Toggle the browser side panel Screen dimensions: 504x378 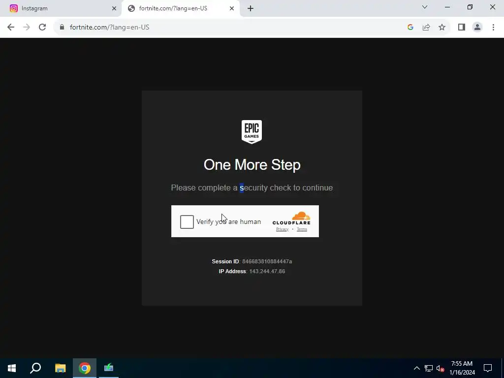462,27
